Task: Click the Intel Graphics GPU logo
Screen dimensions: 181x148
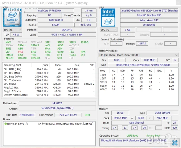Action: tap(108, 18)
